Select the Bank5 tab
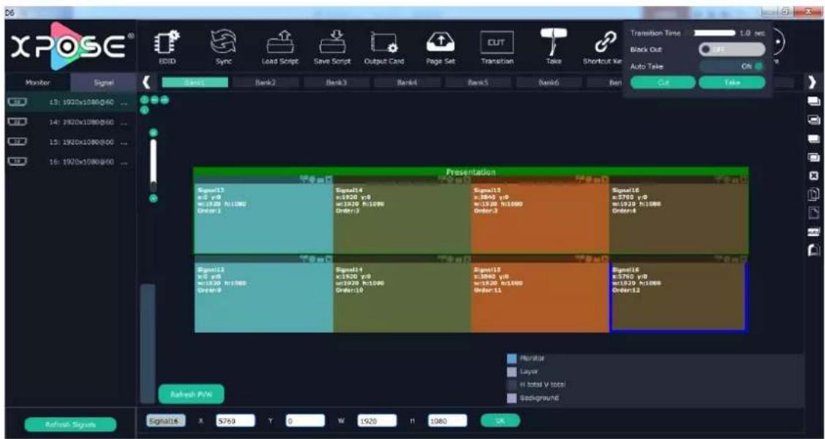 [478, 83]
